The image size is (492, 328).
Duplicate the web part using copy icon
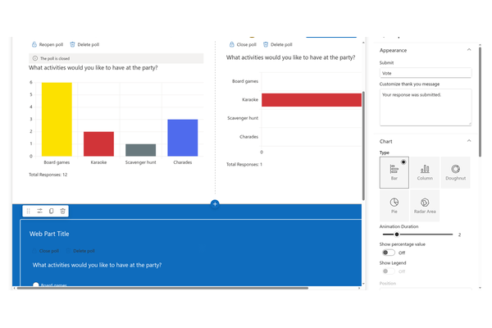pos(51,211)
